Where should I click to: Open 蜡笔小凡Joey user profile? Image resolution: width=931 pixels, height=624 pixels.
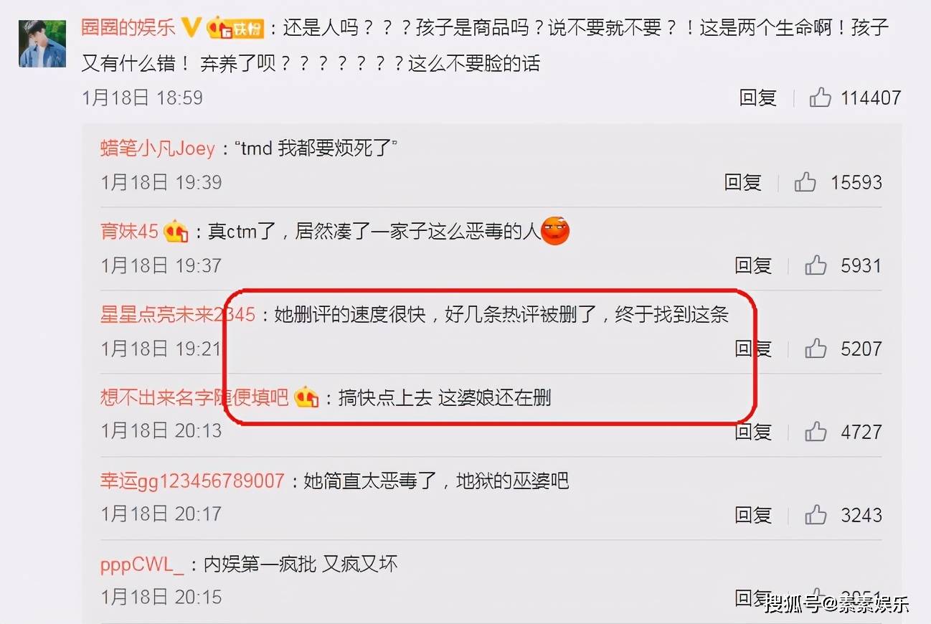point(157,148)
